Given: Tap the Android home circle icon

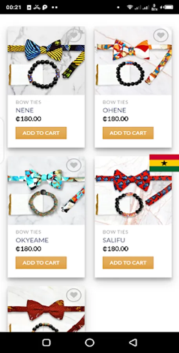Looking at the screenshot, I should [x=89, y=343].
